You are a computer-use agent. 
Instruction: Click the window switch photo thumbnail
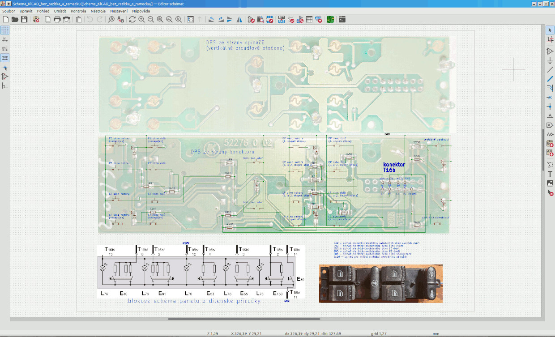380,284
